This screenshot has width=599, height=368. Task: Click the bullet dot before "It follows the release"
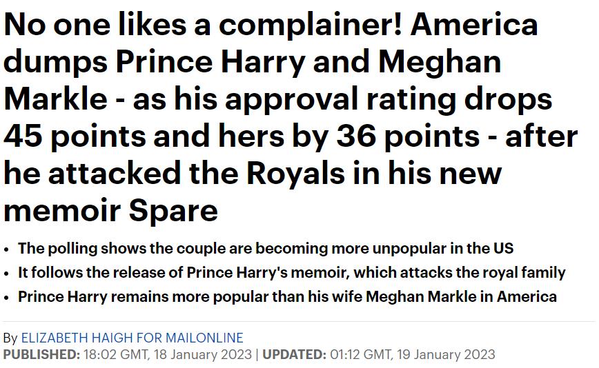7,273
